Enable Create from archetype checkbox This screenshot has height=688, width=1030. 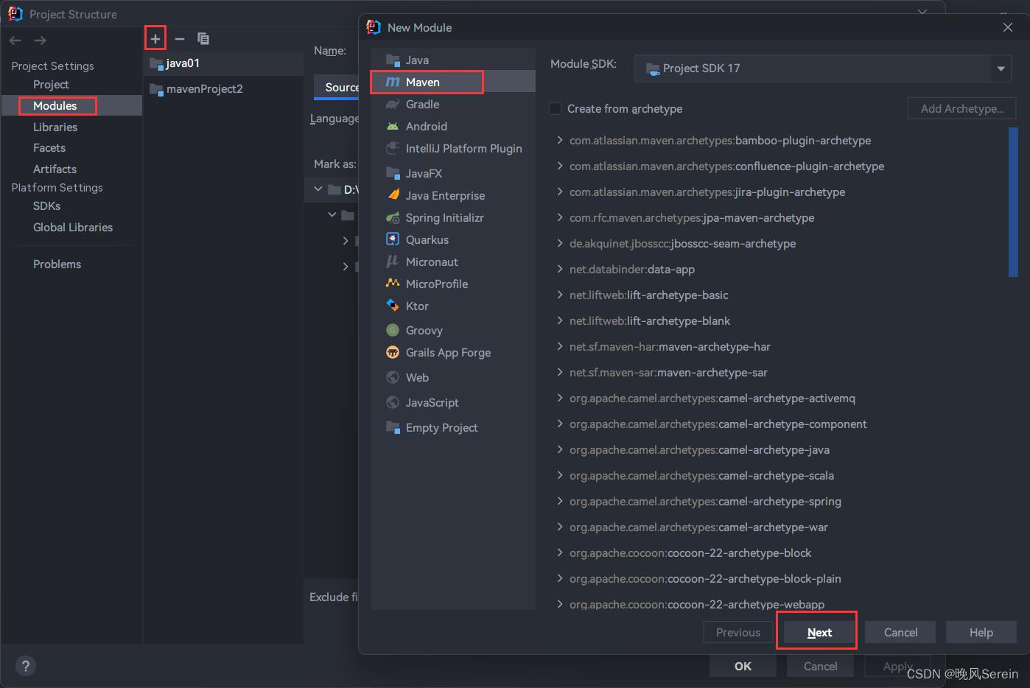[556, 109]
